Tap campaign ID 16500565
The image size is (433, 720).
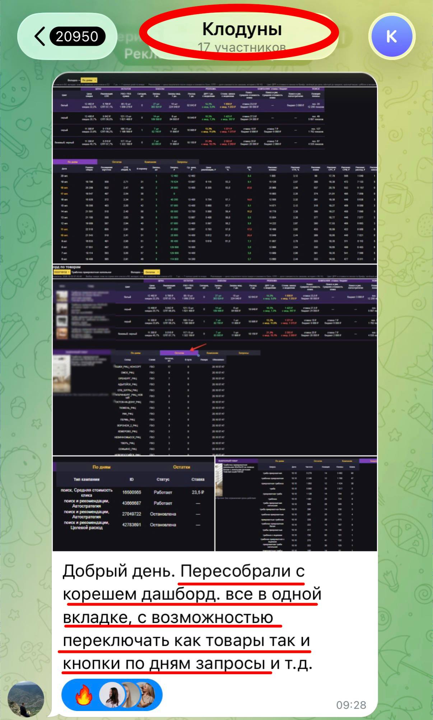coord(131,492)
